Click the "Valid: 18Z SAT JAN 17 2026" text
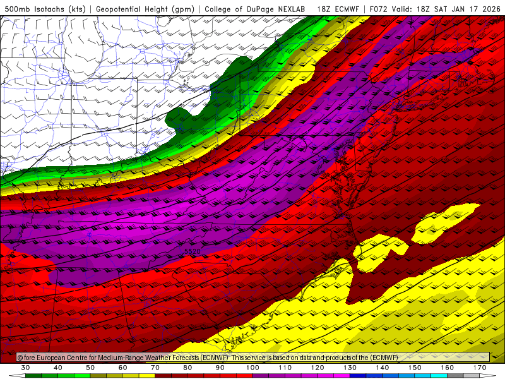The width and height of the screenshot is (505, 379). [446, 9]
